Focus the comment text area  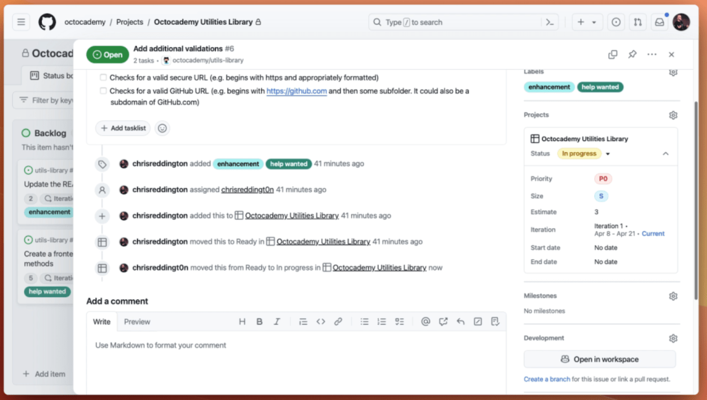pyautogui.click(x=297, y=363)
